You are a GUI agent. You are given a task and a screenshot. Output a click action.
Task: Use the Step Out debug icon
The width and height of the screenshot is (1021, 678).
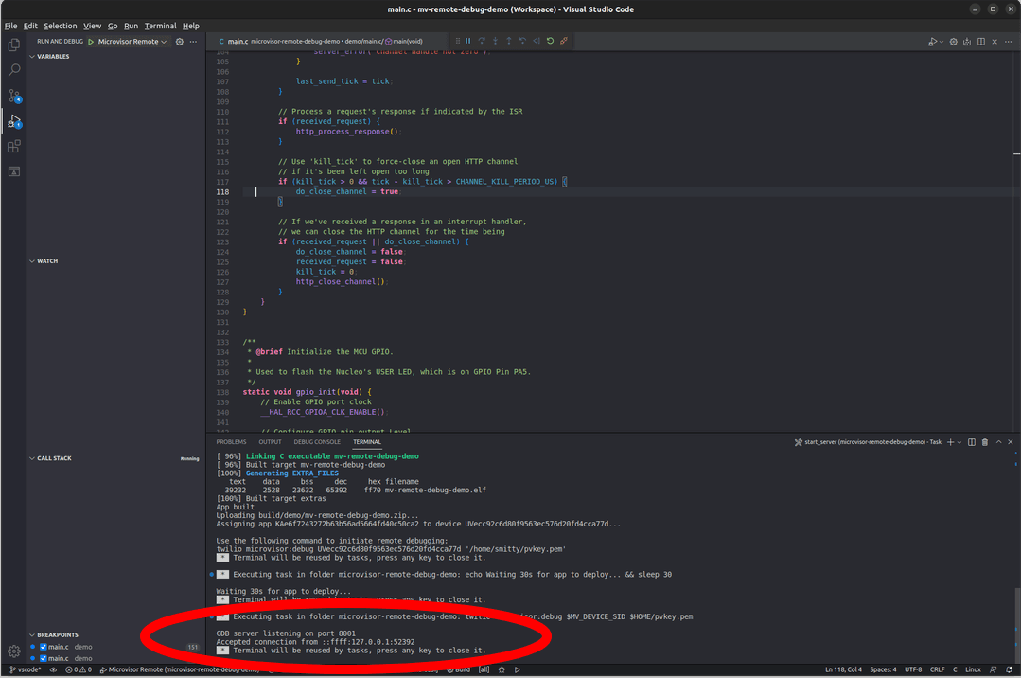tap(508, 41)
